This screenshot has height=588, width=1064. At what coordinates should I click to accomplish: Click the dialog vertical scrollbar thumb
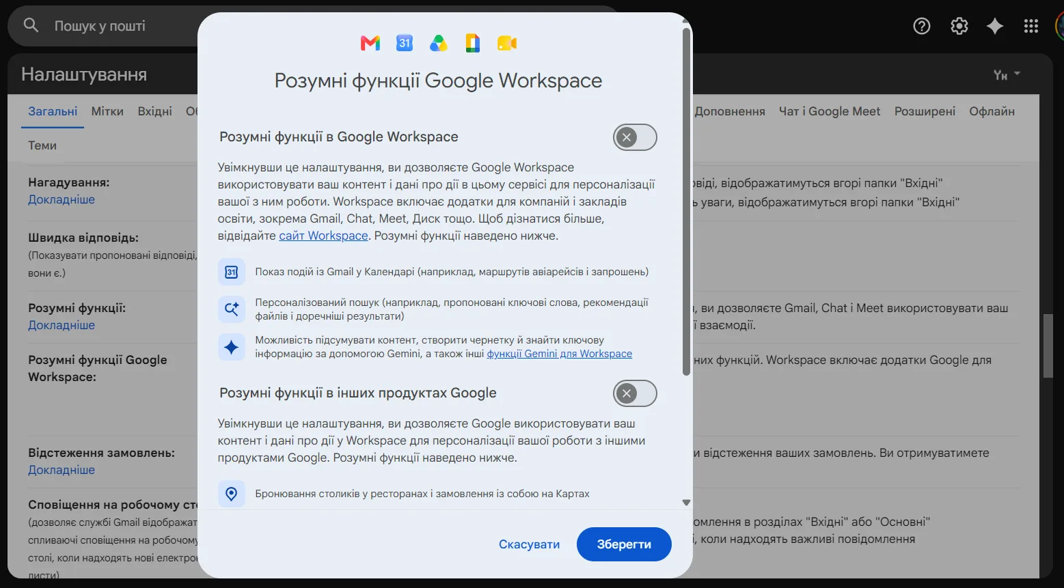(686, 201)
